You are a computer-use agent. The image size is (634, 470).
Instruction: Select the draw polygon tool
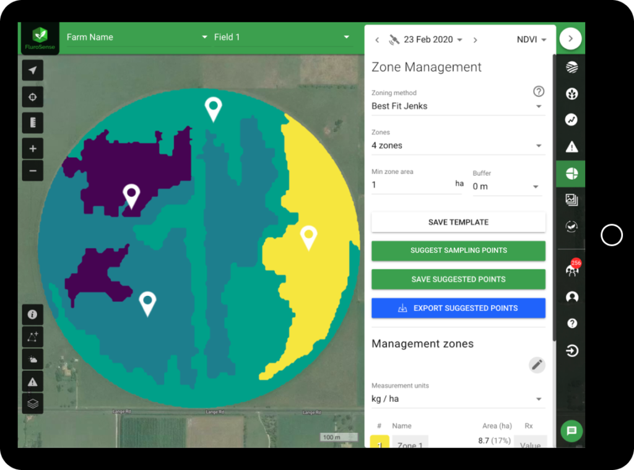(33, 336)
